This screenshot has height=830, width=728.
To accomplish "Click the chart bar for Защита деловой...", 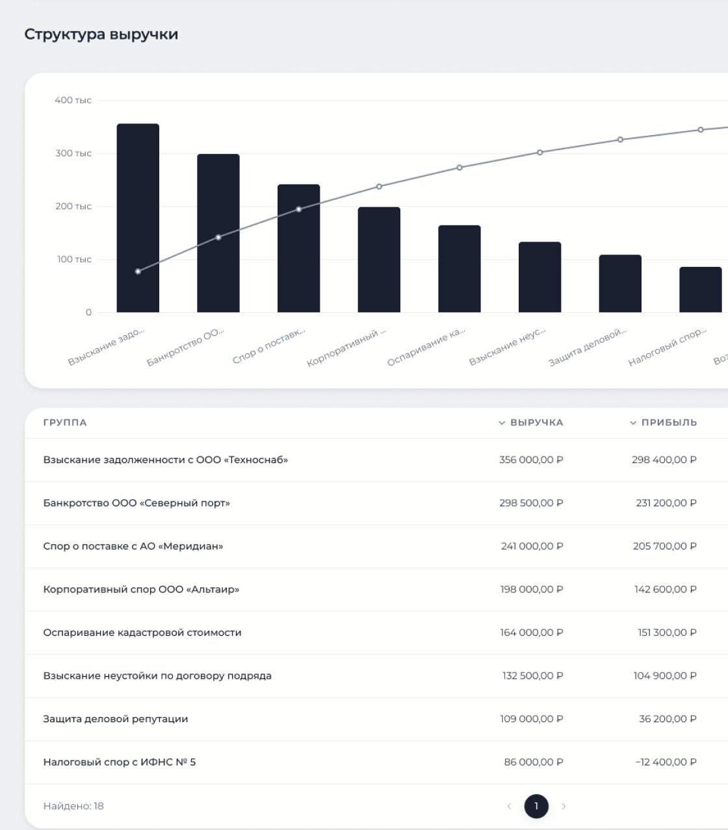I will [x=620, y=284].
